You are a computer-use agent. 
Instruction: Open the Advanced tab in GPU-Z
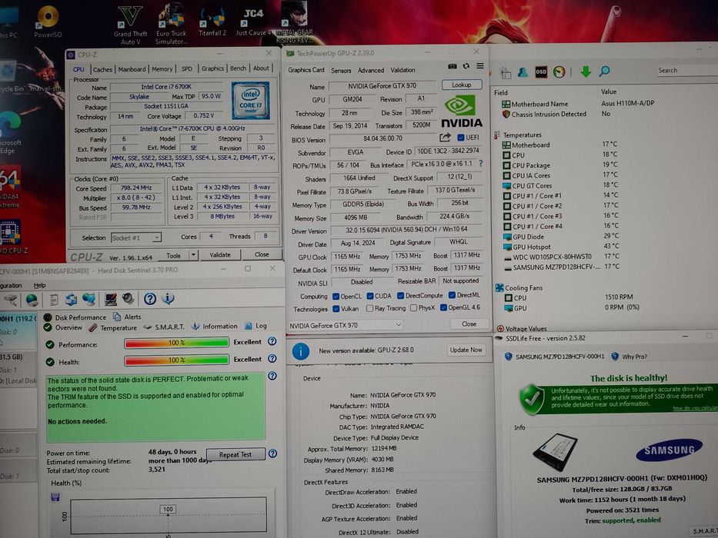[x=371, y=71]
